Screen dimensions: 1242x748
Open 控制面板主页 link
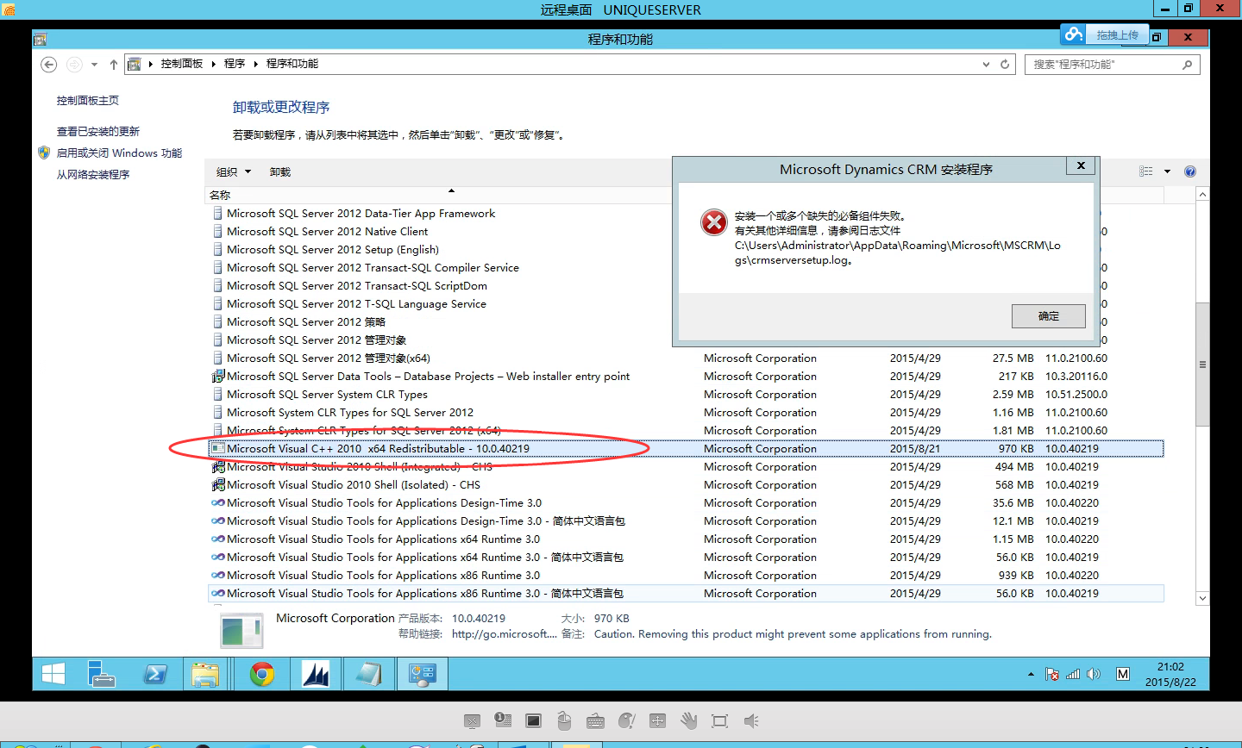click(x=88, y=101)
